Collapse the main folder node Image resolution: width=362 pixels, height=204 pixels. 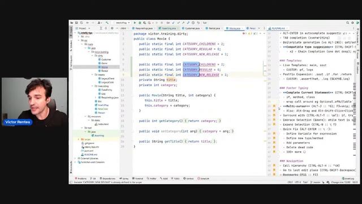[83, 44]
